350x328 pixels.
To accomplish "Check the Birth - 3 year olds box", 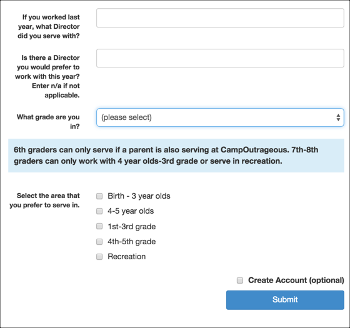I will click(99, 196).
